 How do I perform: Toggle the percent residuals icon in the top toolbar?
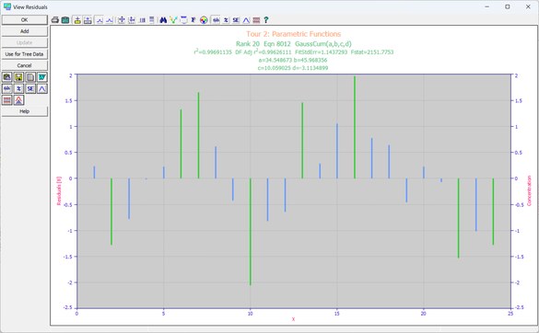[x=226, y=20]
